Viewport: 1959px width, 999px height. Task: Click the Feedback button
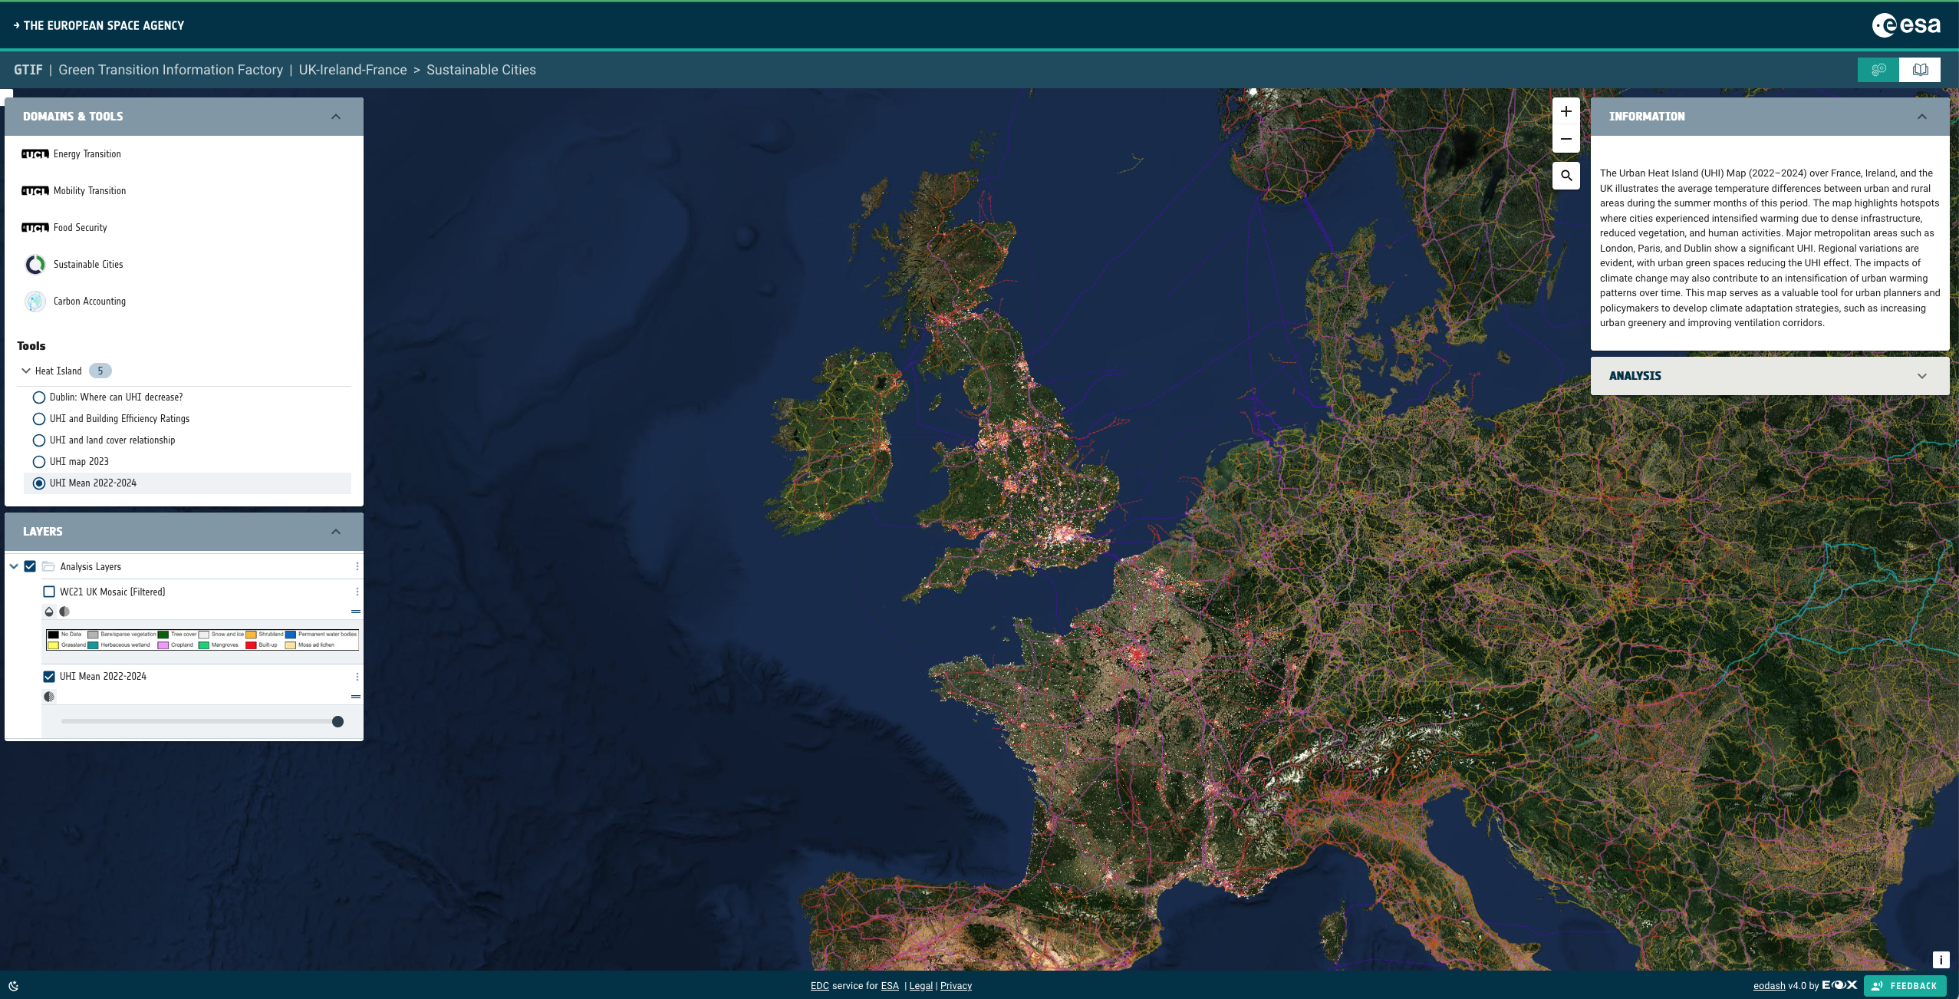coord(1905,986)
